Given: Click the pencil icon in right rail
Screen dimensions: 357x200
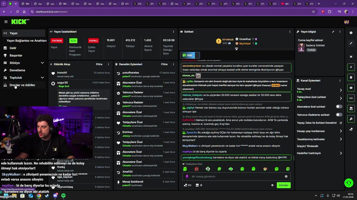Looking at the screenshot, I should click(351, 43).
